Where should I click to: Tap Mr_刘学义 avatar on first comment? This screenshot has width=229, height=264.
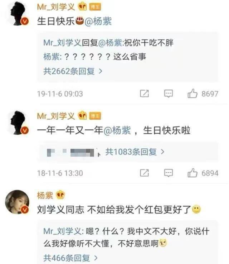point(18,14)
